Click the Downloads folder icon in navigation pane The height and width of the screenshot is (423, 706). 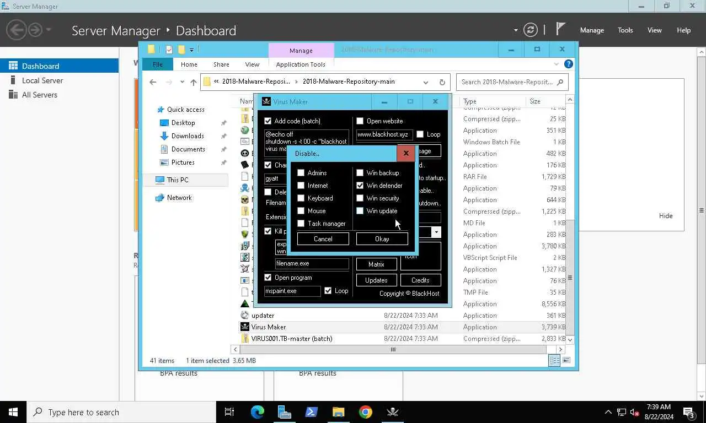coord(164,136)
